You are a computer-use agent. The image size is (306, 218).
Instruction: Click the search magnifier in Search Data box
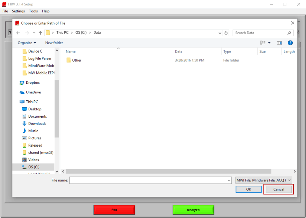[x=289, y=33]
